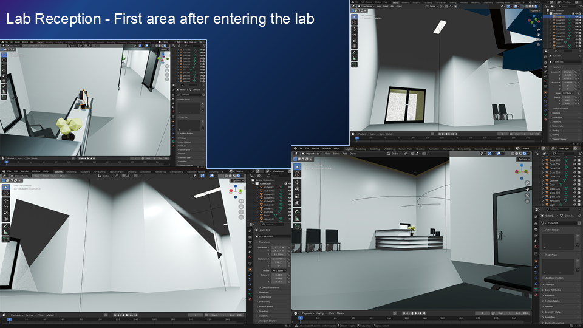This screenshot has width=583, height=328.
Task: Select the Annotate tool in bottom-right Blender window
Action: (x=297, y=211)
